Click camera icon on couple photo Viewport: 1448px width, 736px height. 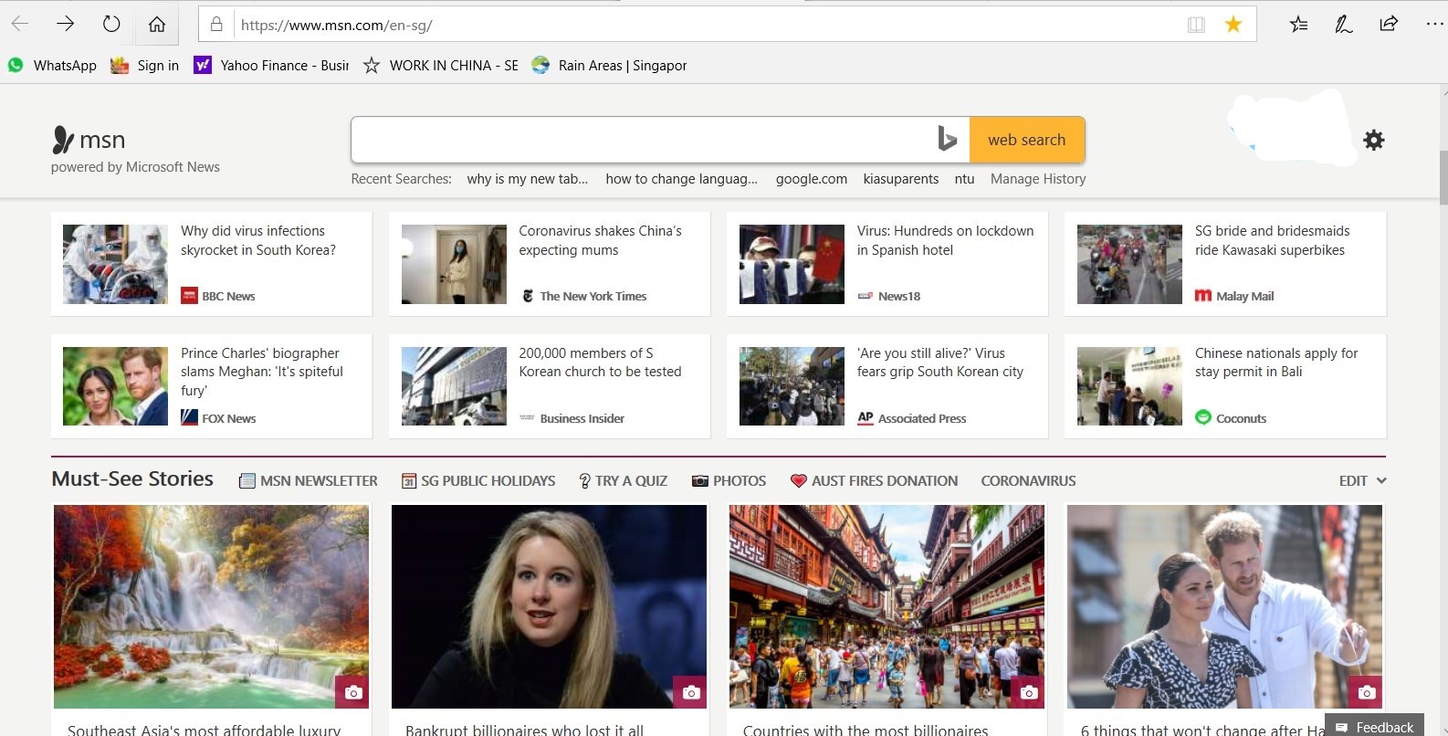(x=1367, y=692)
